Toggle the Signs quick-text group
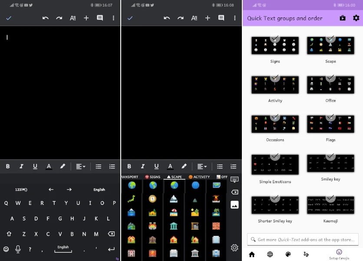363x261 pixels. tap(275, 46)
